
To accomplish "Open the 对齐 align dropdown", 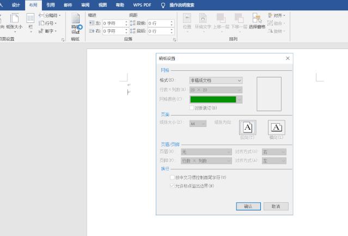I will (277, 15).
